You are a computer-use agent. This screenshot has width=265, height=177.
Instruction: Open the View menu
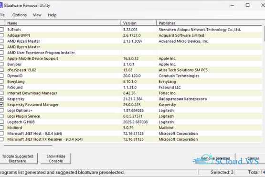37,15
